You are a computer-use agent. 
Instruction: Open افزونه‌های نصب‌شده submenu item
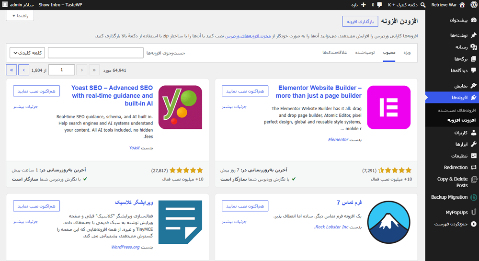point(456,110)
